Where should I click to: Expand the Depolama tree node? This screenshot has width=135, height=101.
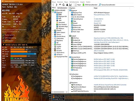click(x=53, y=41)
